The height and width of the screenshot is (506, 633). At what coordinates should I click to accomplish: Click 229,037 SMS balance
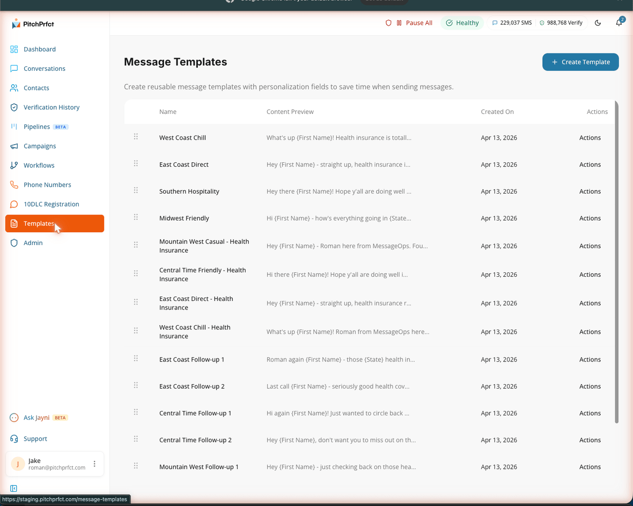click(512, 23)
